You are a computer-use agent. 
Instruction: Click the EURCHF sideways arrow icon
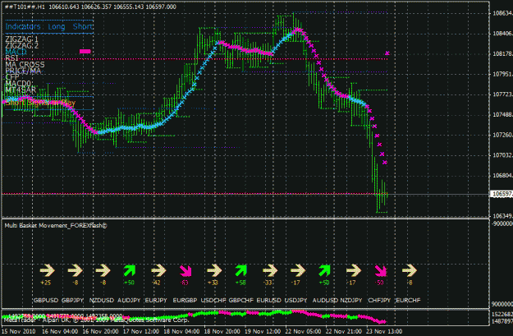point(410,270)
